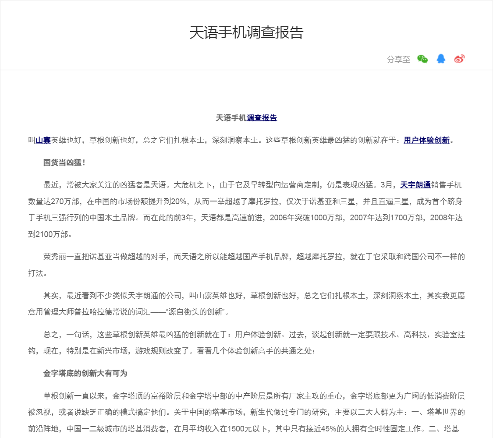Click the line beginning 被忽视，或者说缺乏

246,412
